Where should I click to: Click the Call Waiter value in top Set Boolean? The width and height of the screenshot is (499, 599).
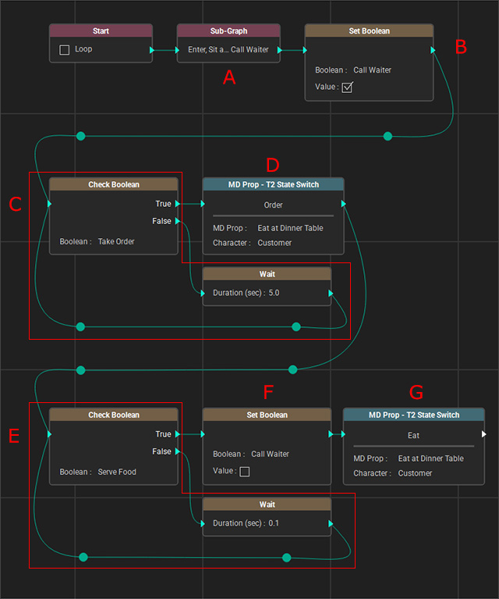[x=373, y=70]
